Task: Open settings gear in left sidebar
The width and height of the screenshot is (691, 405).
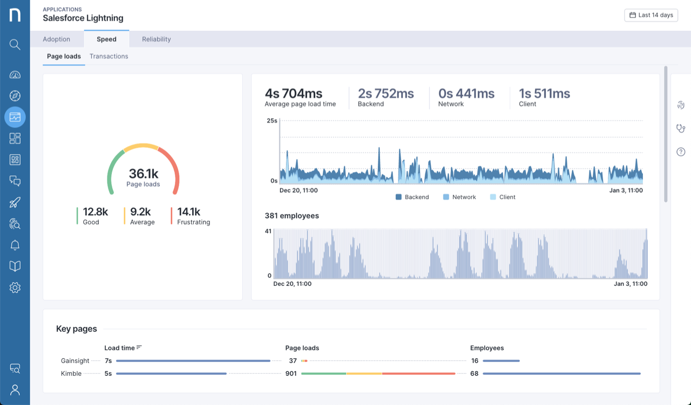Action: [15, 288]
